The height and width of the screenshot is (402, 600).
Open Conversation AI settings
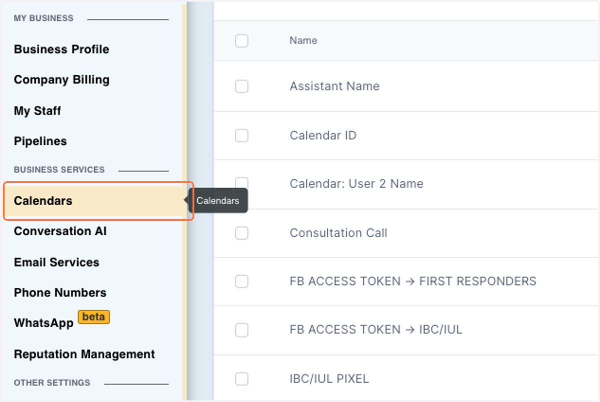click(60, 231)
